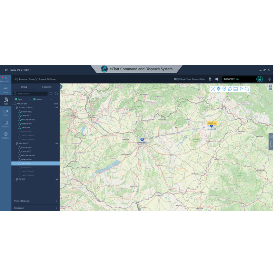276x276 pixels.
Task: Toggle Single Voice Channel Mode switch
Action: [177, 79]
